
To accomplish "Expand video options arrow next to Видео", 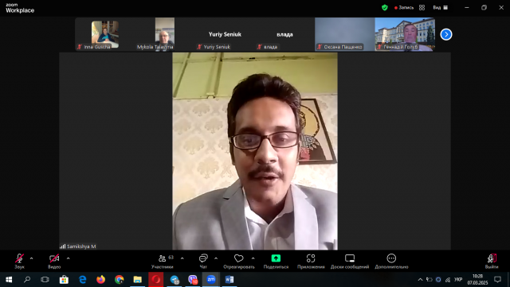I will [68, 258].
